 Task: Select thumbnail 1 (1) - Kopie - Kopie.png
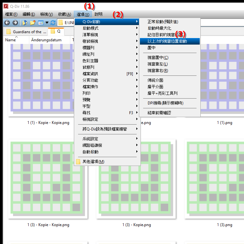click(x=41, y=80)
